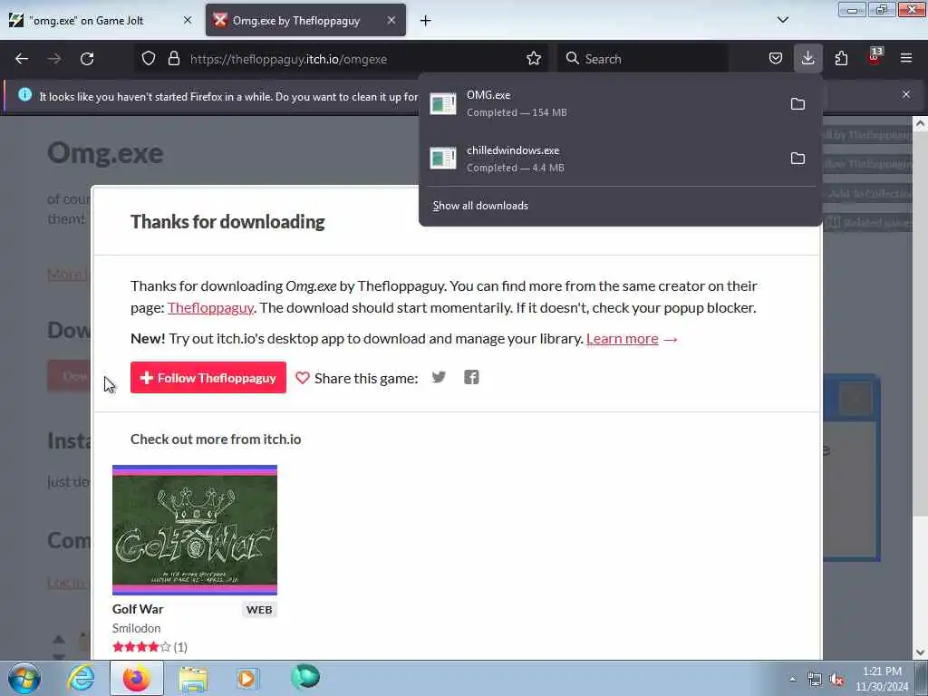Open the tracking protection shield icon

click(x=149, y=59)
